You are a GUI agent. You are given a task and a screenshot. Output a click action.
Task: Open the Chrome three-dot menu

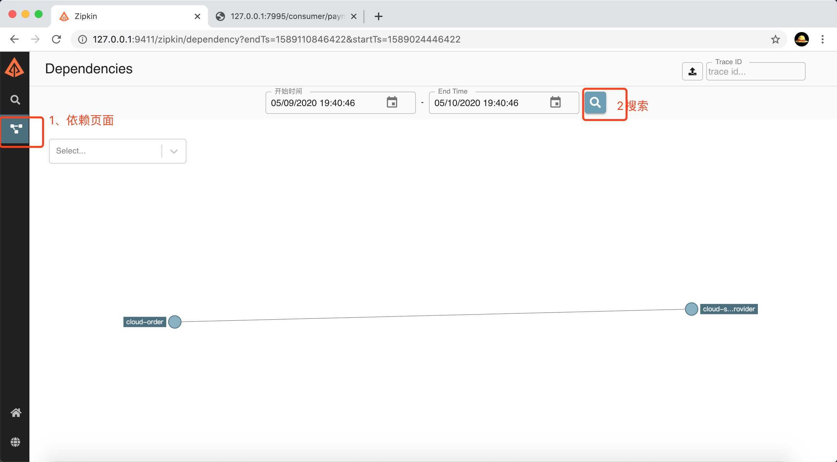823,39
